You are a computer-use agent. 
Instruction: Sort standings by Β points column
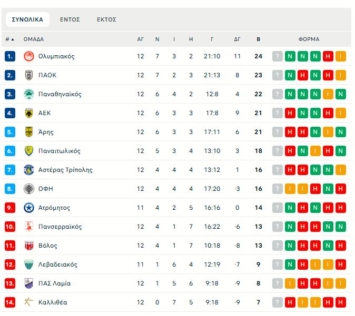258,39
